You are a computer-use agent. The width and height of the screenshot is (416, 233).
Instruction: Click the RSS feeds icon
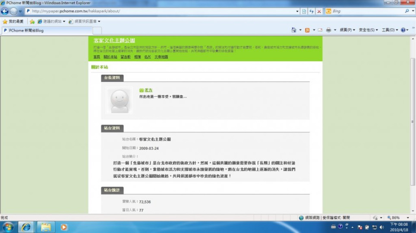click(307, 30)
